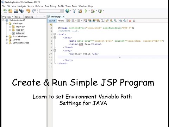Click the Toggle Bookmark icon

point(115,21)
